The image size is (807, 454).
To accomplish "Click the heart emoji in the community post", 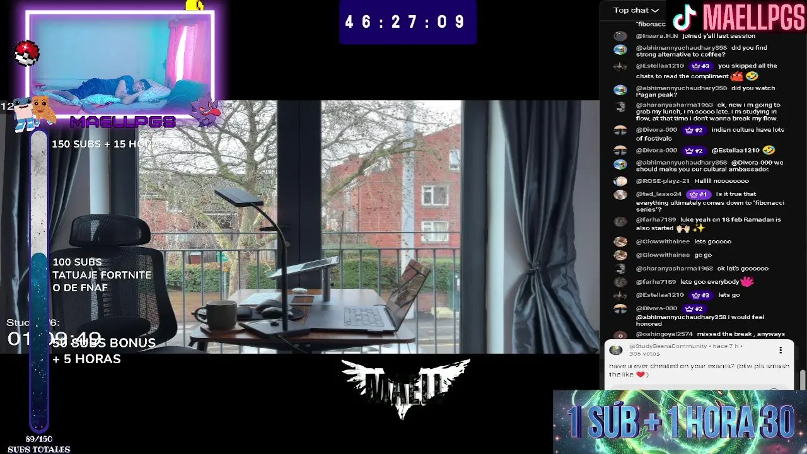I will point(640,375).
